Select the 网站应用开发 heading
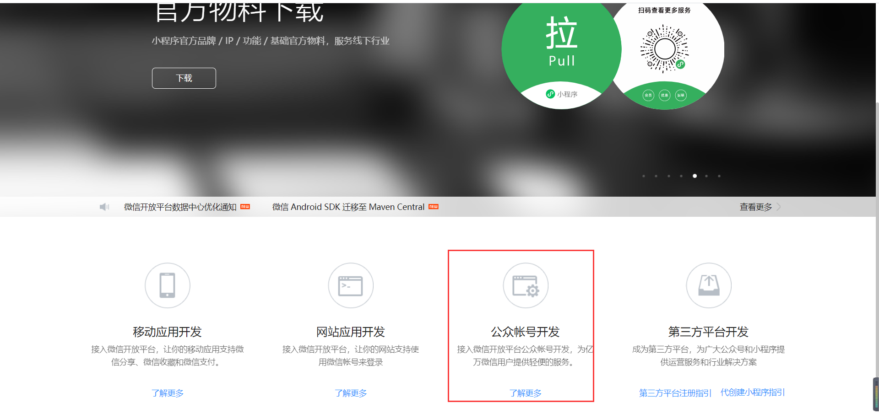Image resolution: width=879 pixels, height=413 pixels. pyautogui.click(x=351, y=332)
